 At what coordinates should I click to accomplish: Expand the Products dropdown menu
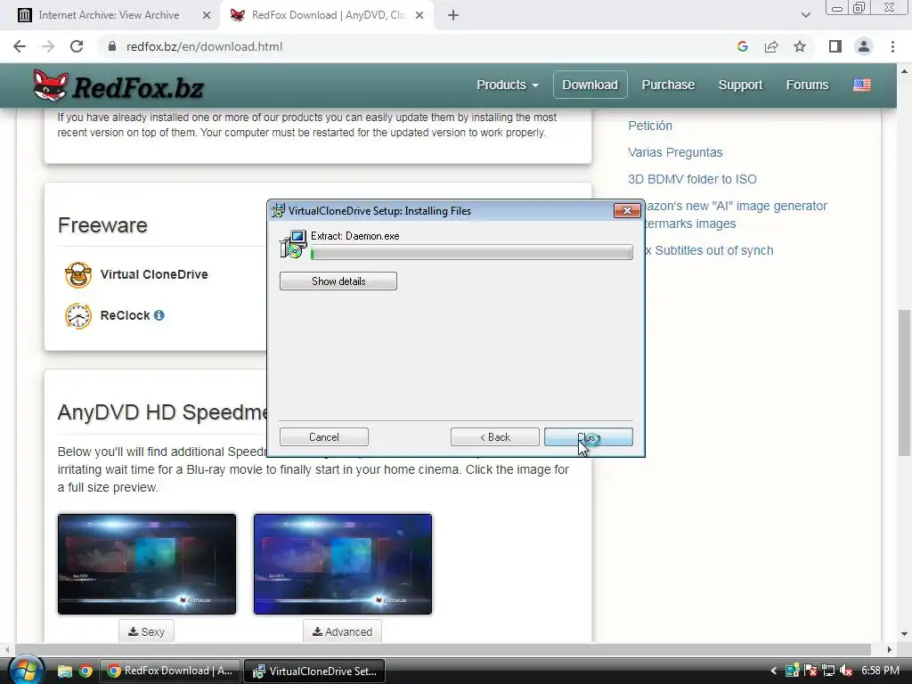[508, 85]
